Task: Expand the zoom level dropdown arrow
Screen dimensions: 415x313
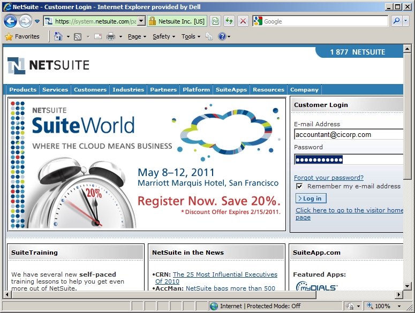Action: click(x=399, y=306)
